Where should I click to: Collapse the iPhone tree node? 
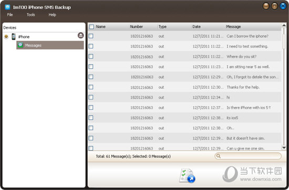point(6,36)
